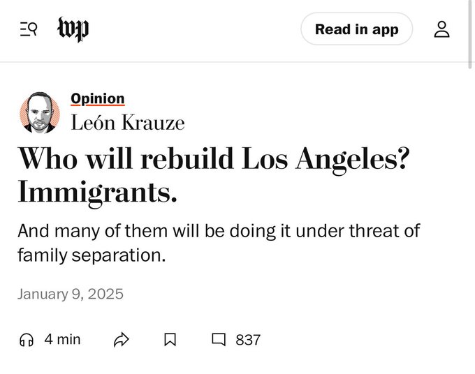Bookmark this article

click(170, 340)
